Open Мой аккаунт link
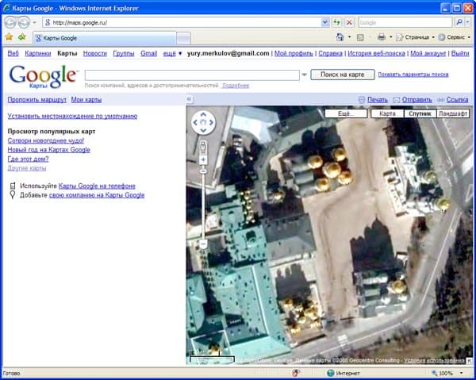Image resolution: width=476 pixels, height=380 pixels. [x=428, y=53]
